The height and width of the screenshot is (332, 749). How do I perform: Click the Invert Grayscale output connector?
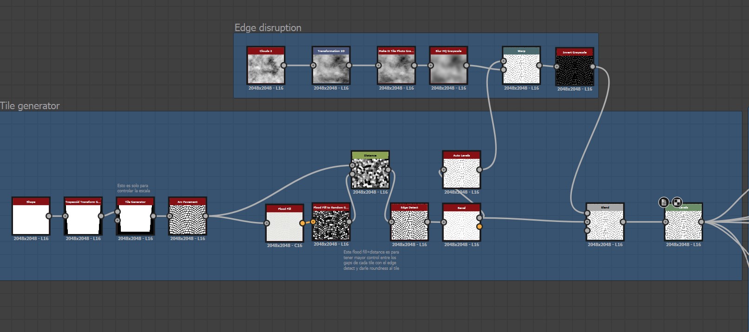click(592, 66)
